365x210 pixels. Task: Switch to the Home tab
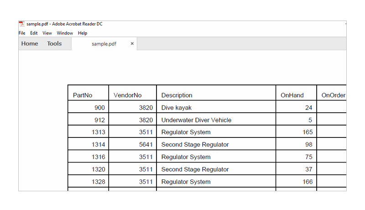(30, 44)
